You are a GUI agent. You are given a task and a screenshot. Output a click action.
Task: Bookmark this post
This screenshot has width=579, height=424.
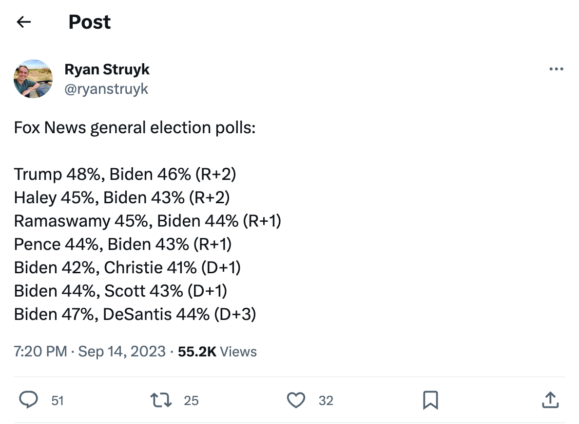pyautogui.click(x=430, y=400)
